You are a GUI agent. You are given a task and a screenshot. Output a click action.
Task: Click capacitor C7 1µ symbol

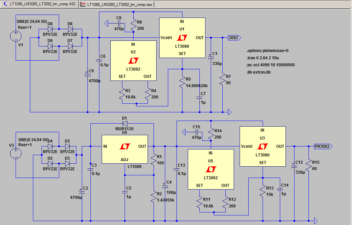[x=199, y=98]
